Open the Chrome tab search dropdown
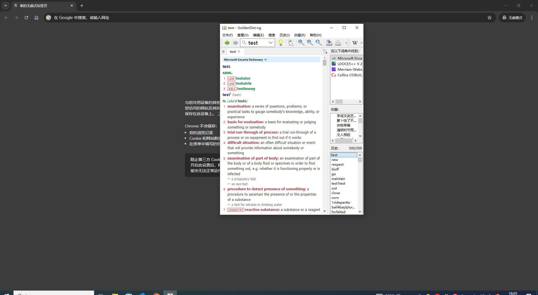The height and width of the screenshot is (295, 538). (x=6, y=6)
